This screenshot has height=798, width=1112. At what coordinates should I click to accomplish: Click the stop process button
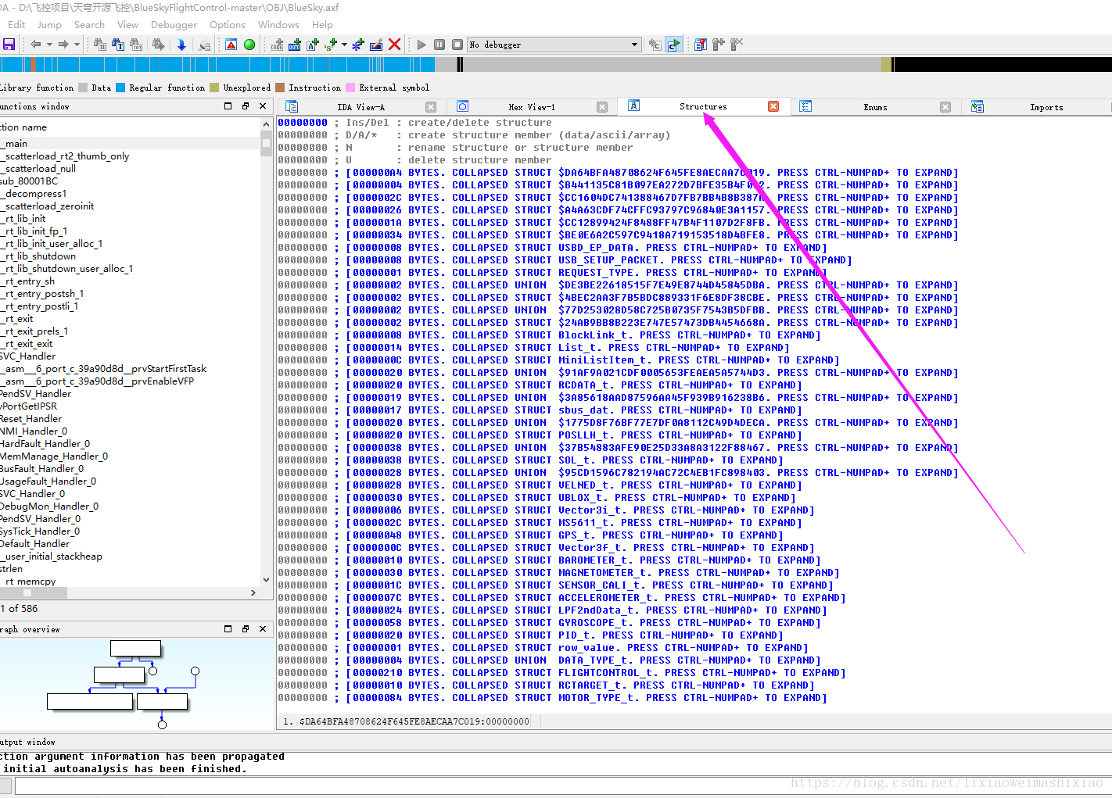click(x=457, y=45)
